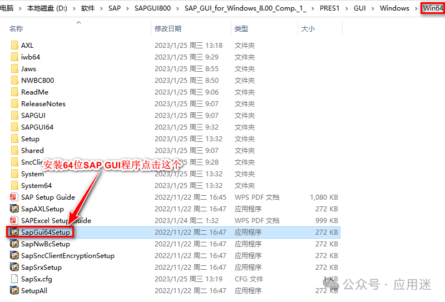Click the 2023/1/25 周三 13:18 date cell
The height and width of the screenshot is (302, 445).
[189, 46]
